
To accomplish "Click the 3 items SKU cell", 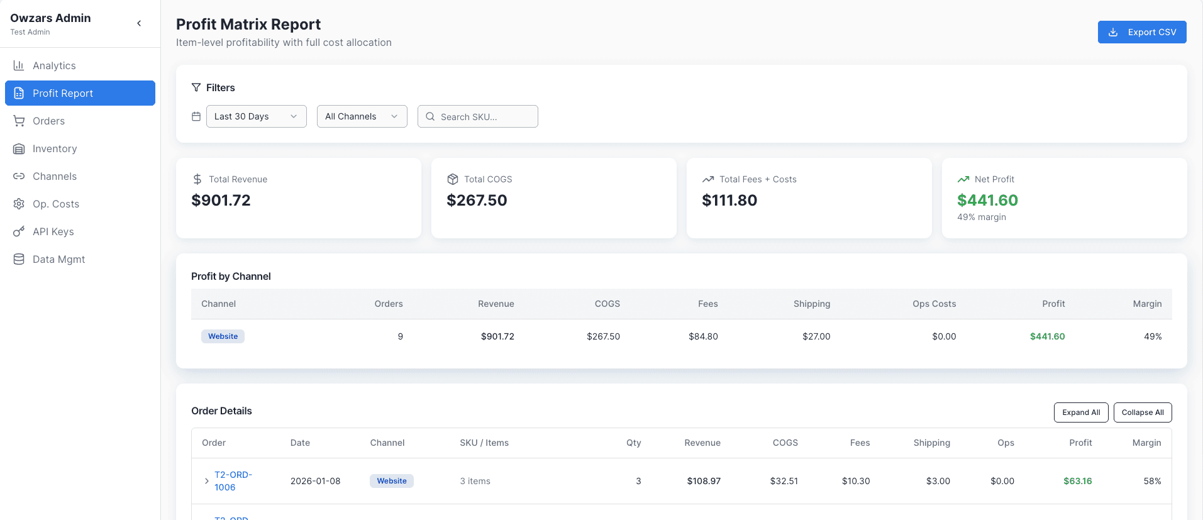I will click(x=475, y=481).
